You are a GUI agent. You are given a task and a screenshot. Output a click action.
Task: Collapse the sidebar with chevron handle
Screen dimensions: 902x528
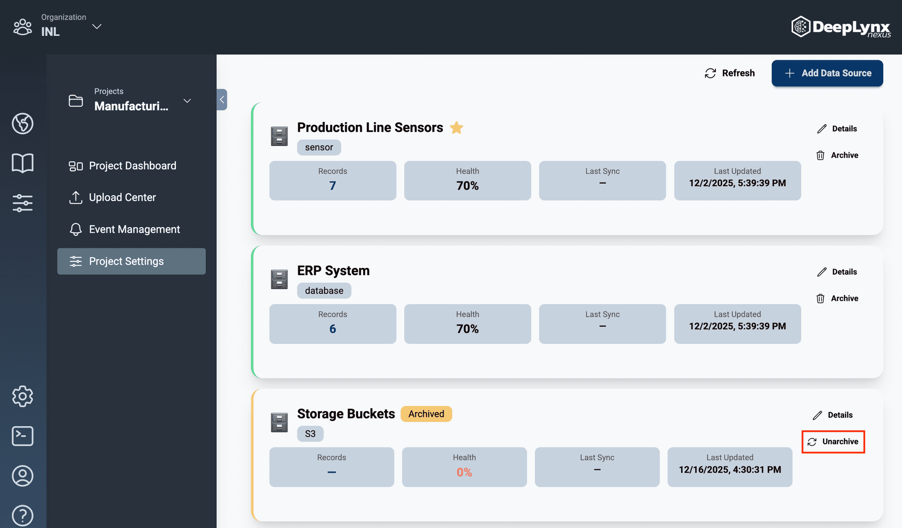222,99
